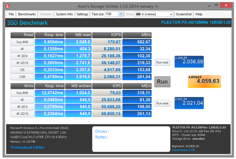Viewport: 236px width, 159px height.
Task: Open the Benchmarks menu
Action: [x=27, y=14]
